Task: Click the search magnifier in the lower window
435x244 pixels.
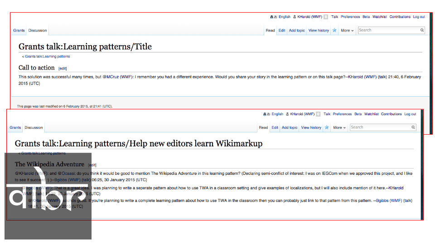Action: click(413, 127)
